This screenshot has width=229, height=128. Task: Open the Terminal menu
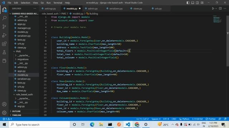tap(58, 3)
